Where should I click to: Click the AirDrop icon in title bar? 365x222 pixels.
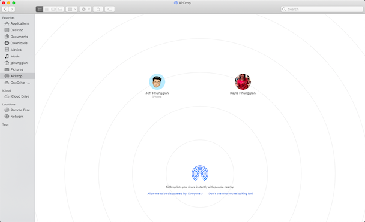click(176, 3)
